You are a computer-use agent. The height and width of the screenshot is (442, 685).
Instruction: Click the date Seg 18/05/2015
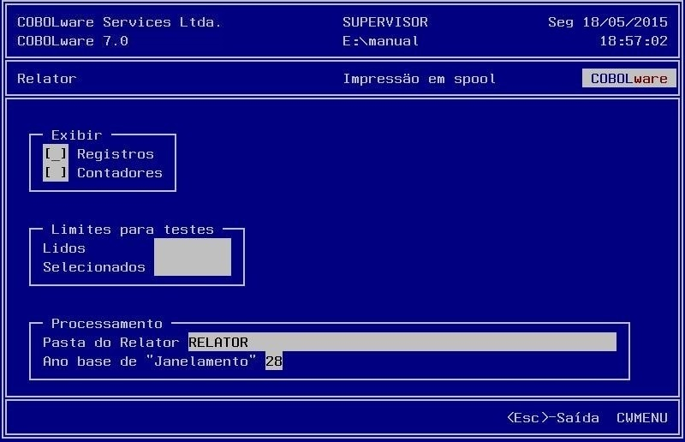click(x=608, y=22)
